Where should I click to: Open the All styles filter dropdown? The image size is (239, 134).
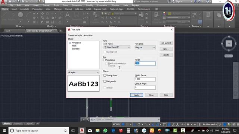point(83,73)
